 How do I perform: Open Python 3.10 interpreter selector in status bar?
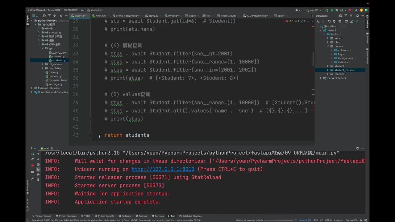pyautogui.click(x=351, y=220)
